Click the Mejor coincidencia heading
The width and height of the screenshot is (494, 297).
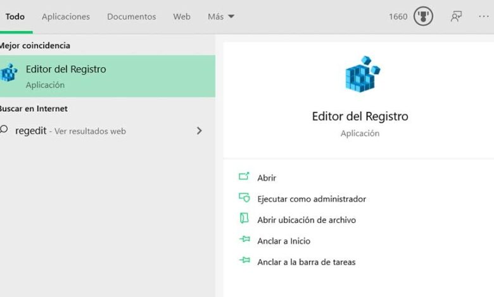click(x=35, y=45)
